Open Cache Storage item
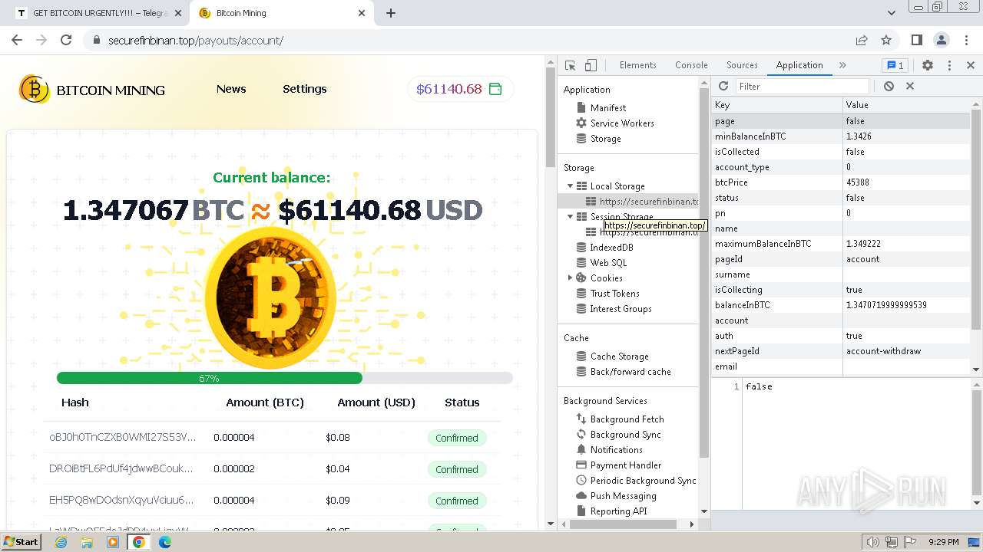Viewport: 983px width, 552px height. tap(619, 356)
